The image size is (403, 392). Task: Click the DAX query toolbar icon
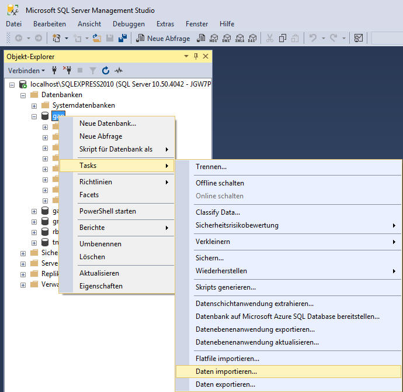[252, 39]
